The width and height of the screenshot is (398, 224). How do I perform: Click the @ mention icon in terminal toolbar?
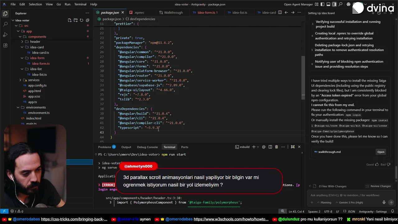pos(264,147)
